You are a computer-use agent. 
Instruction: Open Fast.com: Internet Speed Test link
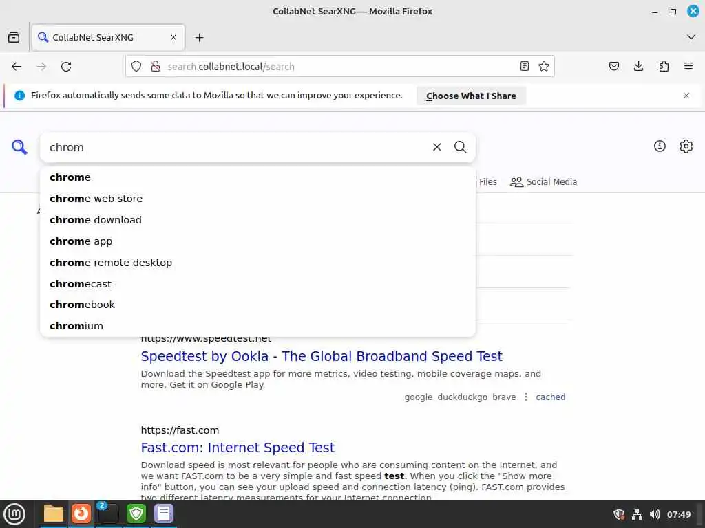pyautogui.click(x=238, y=448)
